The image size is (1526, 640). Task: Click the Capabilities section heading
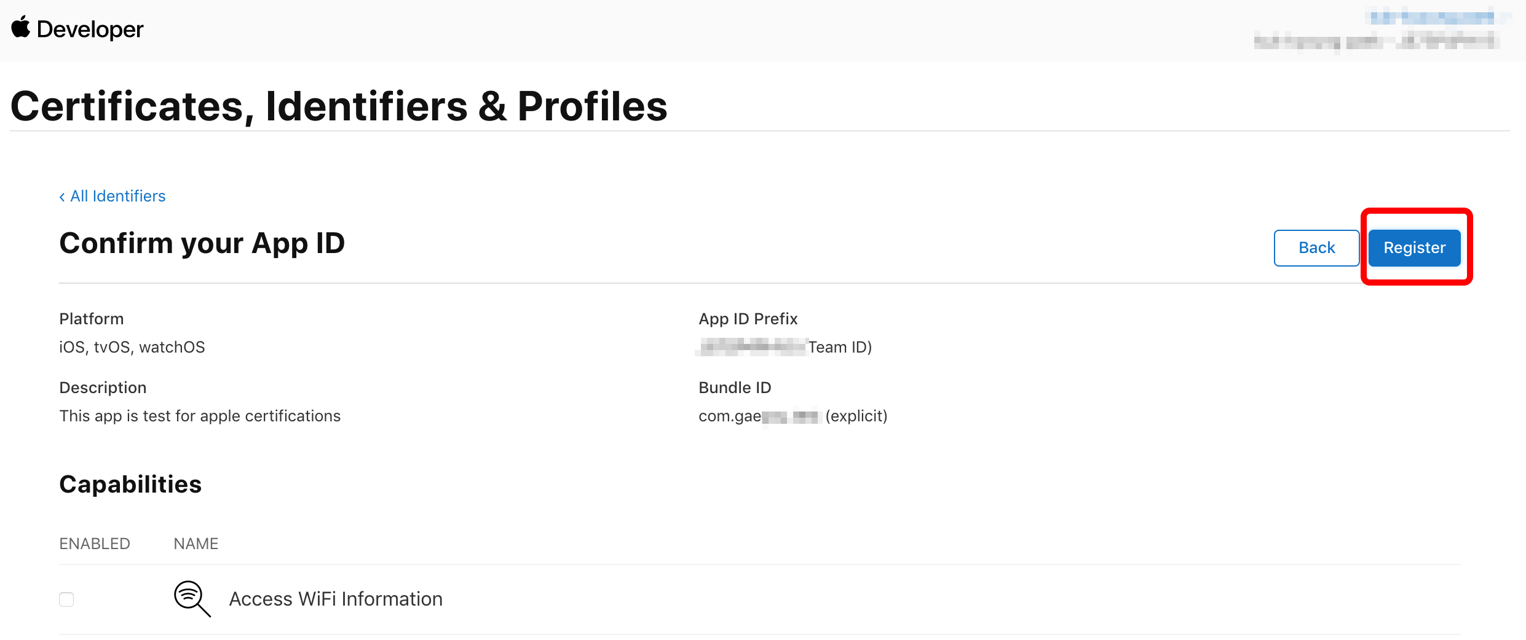click(130, 484)
